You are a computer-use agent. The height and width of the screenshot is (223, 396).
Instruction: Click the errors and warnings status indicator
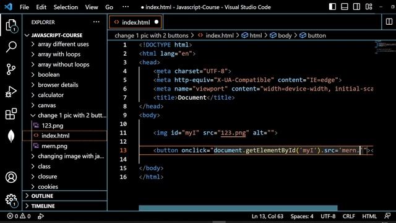tap(19, 216)
